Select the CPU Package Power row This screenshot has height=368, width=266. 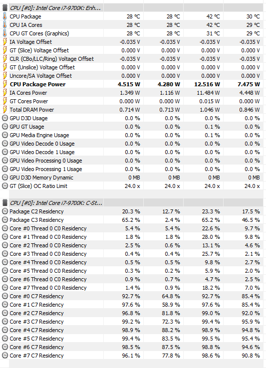[x=132, y=84]
